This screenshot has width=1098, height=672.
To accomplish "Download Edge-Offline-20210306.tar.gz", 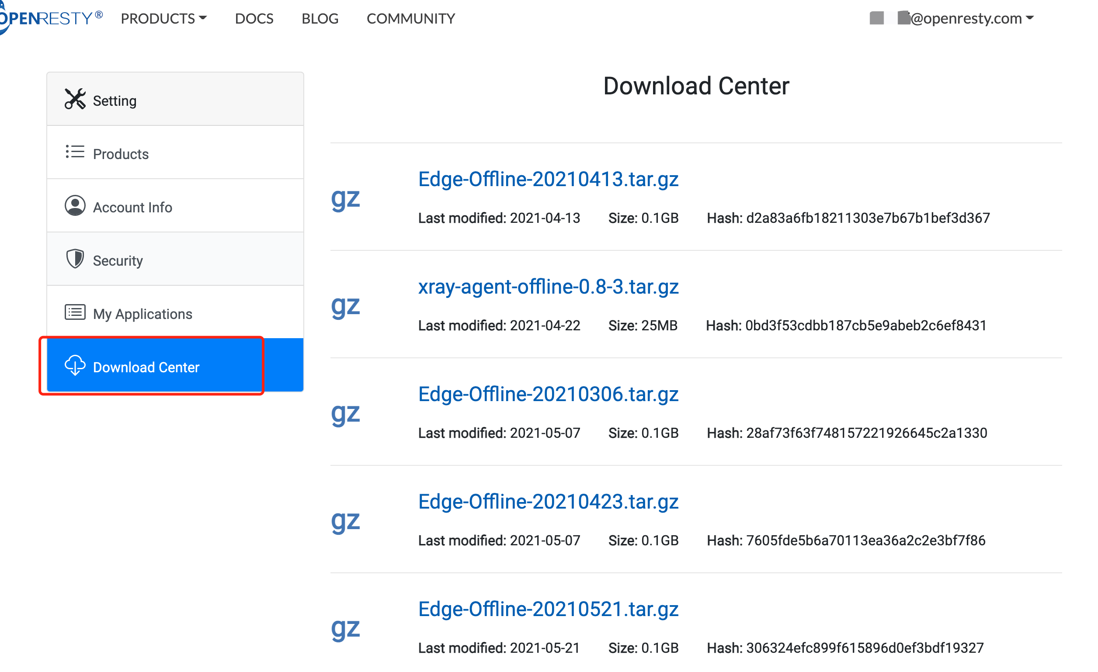I will 548,394.
